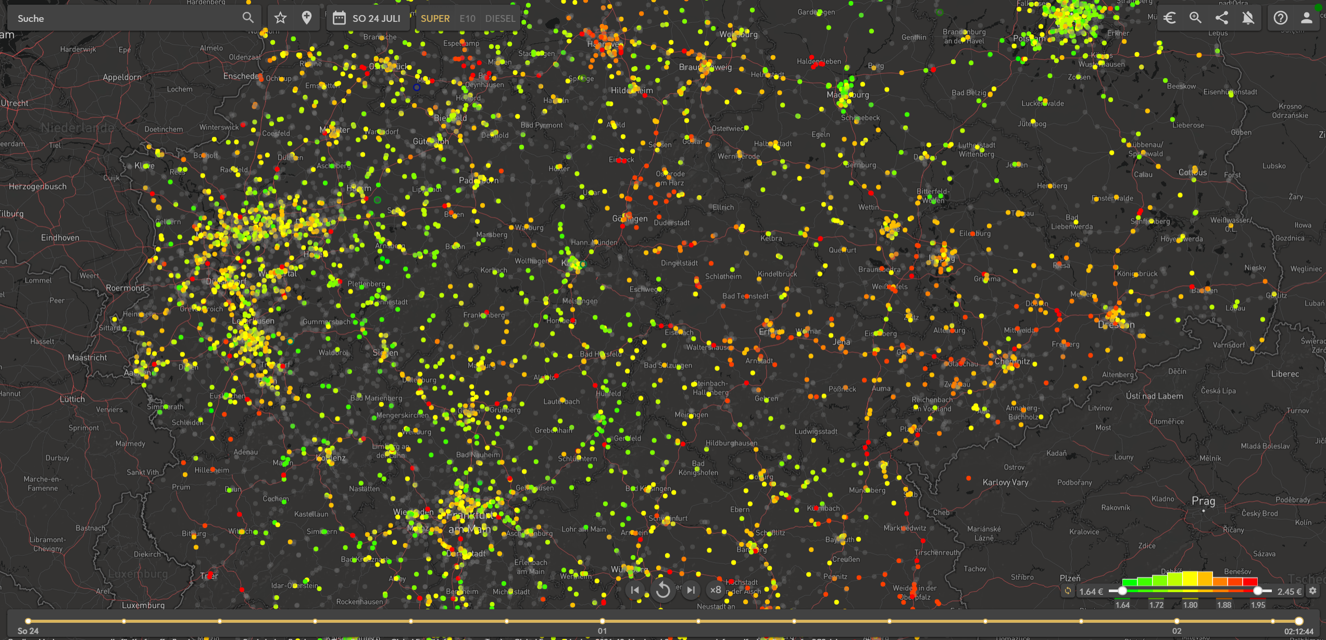Image resolution: width=1326 pixels, height=640 pixels.
Task: Click the zoom magnifier icon at top right
Action: [1195, 18]
